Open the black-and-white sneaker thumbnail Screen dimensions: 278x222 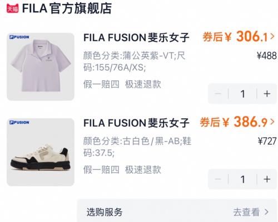pos(41,152)
